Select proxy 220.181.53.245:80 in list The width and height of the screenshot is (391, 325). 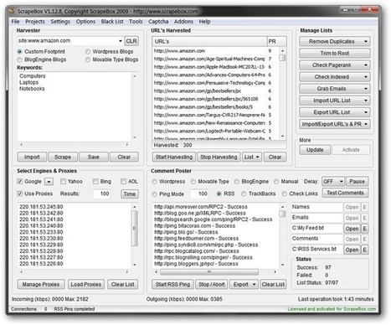click(41, 207)
